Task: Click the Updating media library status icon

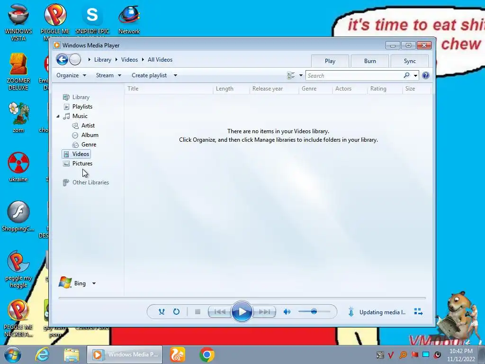Action: 351,312
